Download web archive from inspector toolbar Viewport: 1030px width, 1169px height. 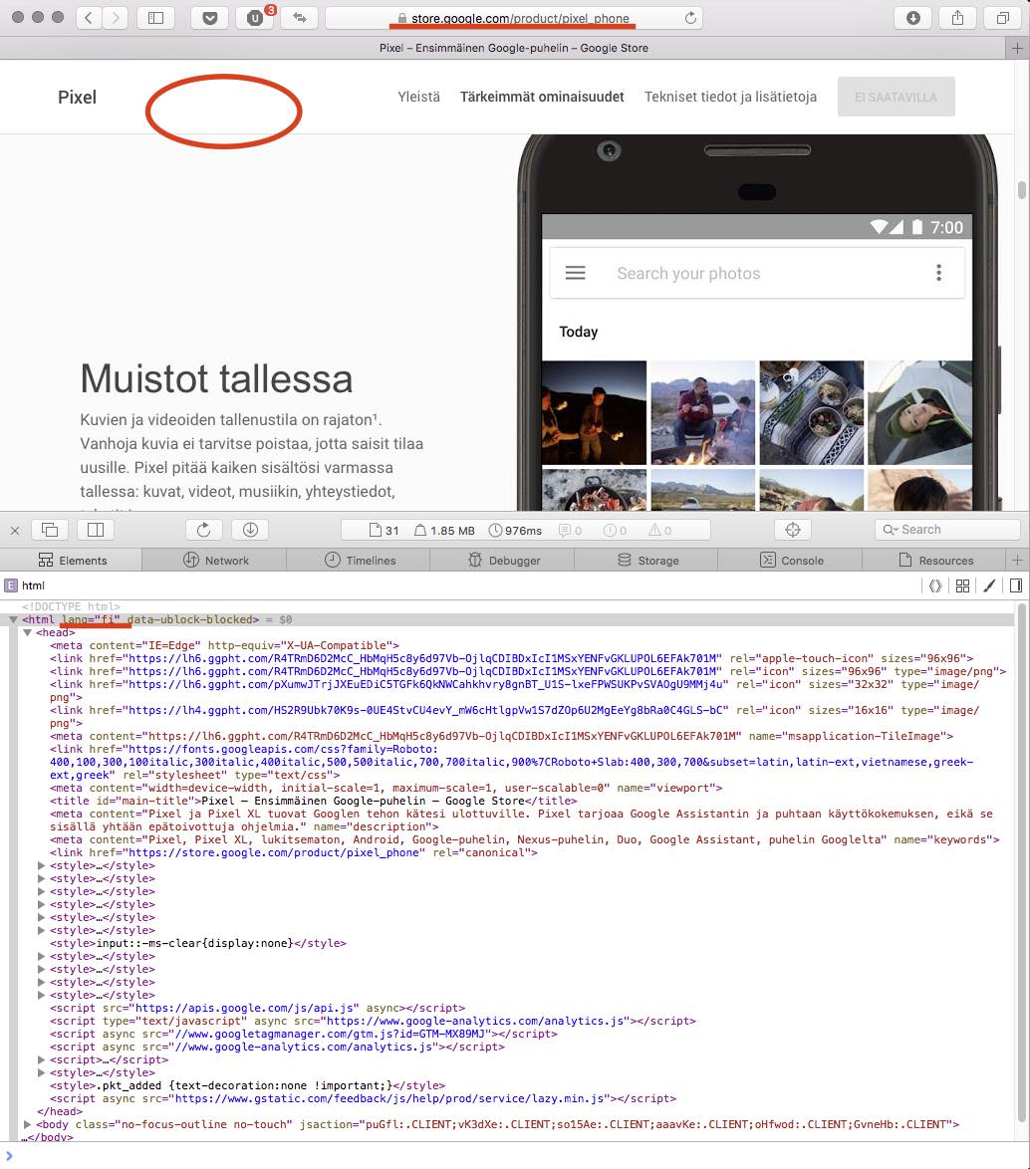(x=250, y=530)
